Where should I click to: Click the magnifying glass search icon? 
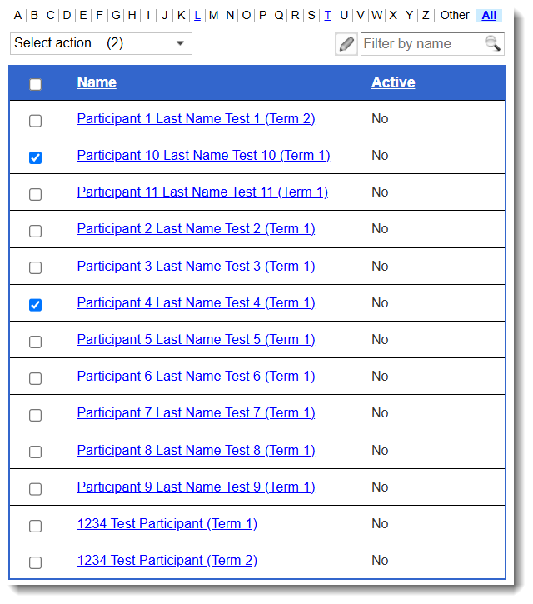(x=492, y=44)
